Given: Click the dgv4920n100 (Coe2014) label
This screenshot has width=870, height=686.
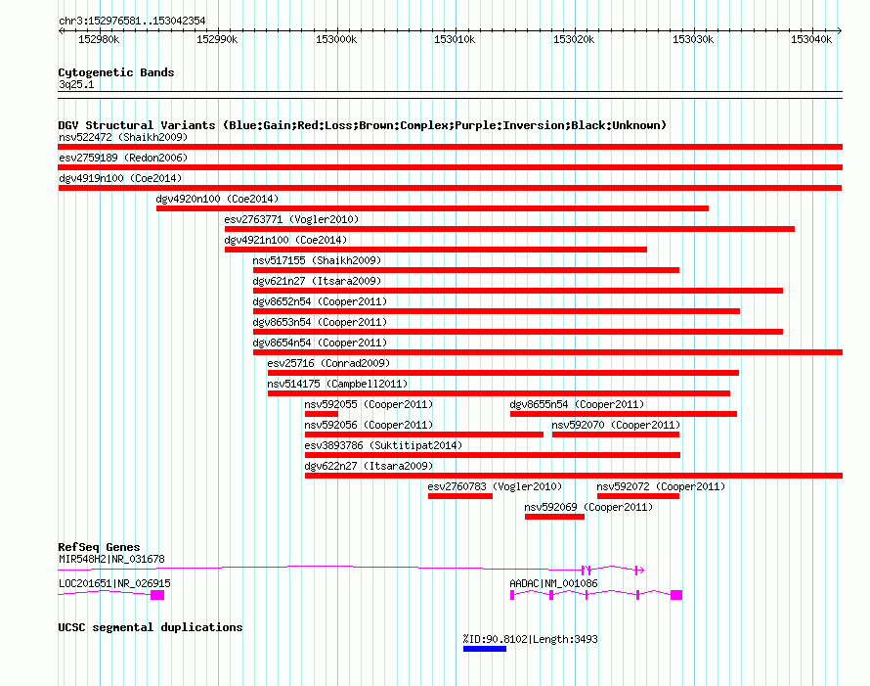Looking at the screenshot, I should [x=217, y=199].
